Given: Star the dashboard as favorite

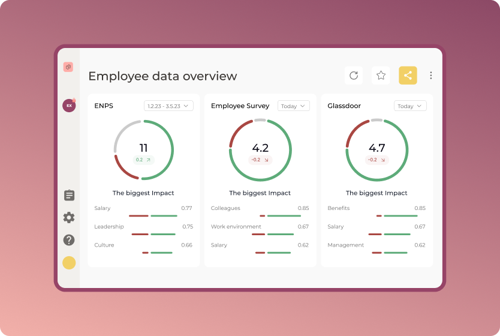Looking at the screenshot, I should (x=381, y=76).
